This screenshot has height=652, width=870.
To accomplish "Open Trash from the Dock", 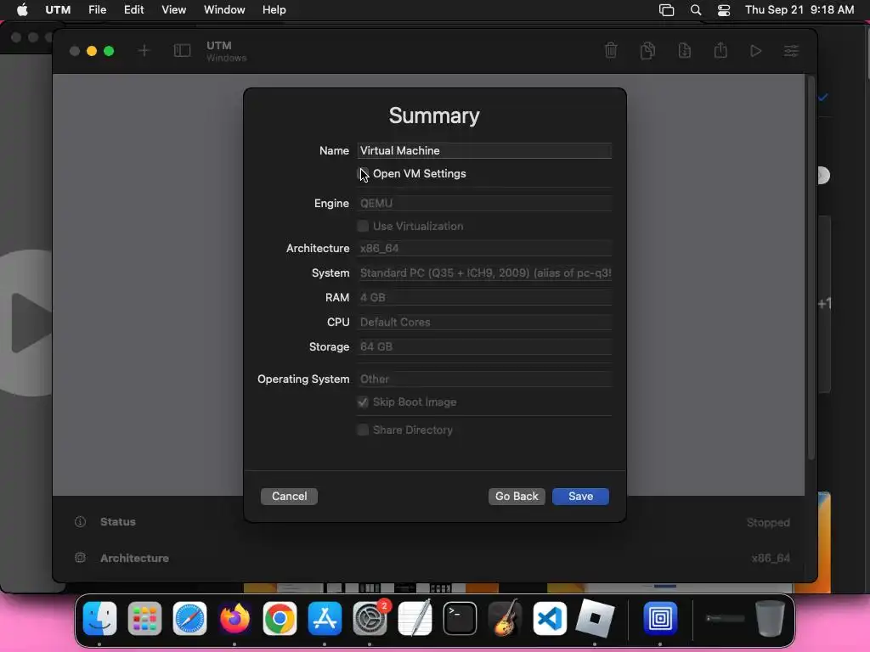I will point(770,618).
